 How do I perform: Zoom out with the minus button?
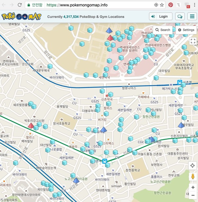click(x=193, y=195)
